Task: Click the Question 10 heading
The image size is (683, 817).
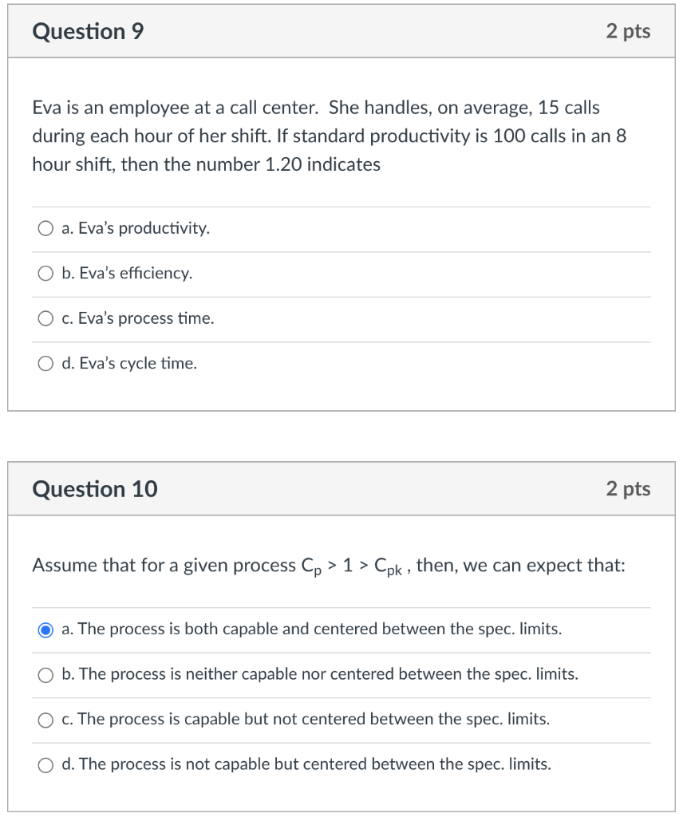Action: (x=95, y=489)
